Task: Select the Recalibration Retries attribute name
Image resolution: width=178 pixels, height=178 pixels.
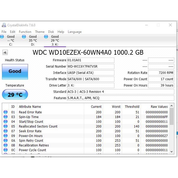Action: tap(34, 145)
